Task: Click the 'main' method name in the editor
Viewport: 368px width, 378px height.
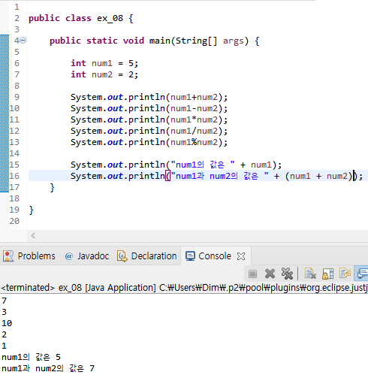Action: [160, 41]
